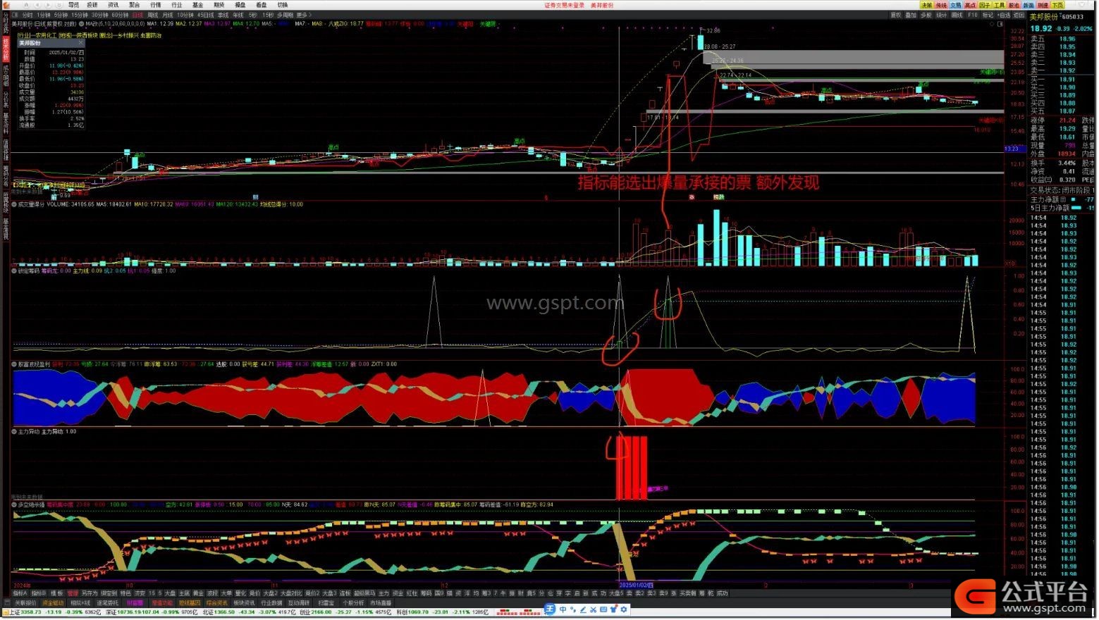Open the 板块资讯 bottom tab
The image size is (1099, 620).
point(244,603)
